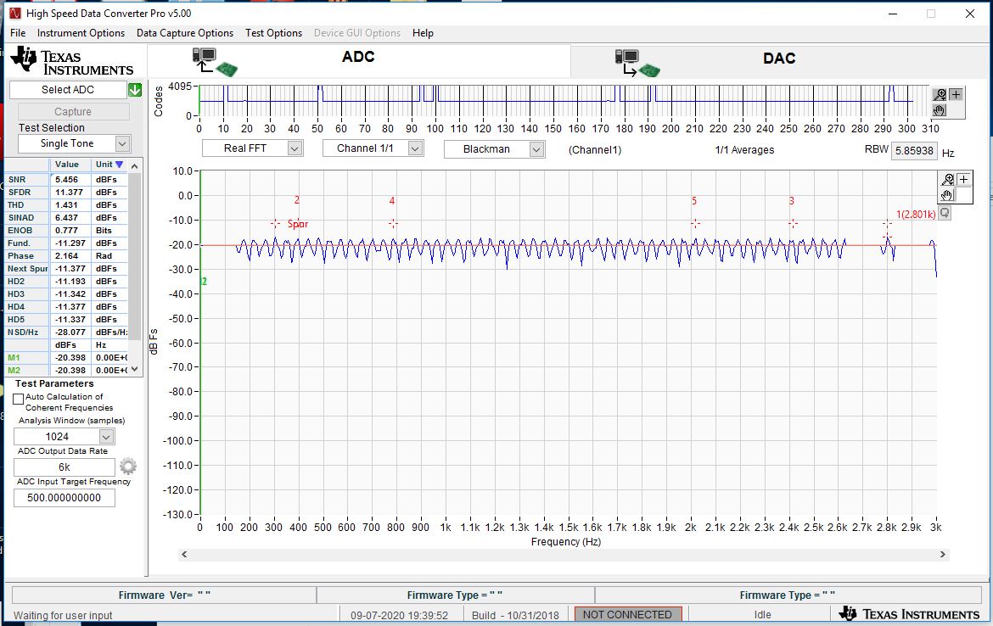This screenshot has width=993, height=626.
Task: Open the Test Options menu
Action: click(273, 33)
